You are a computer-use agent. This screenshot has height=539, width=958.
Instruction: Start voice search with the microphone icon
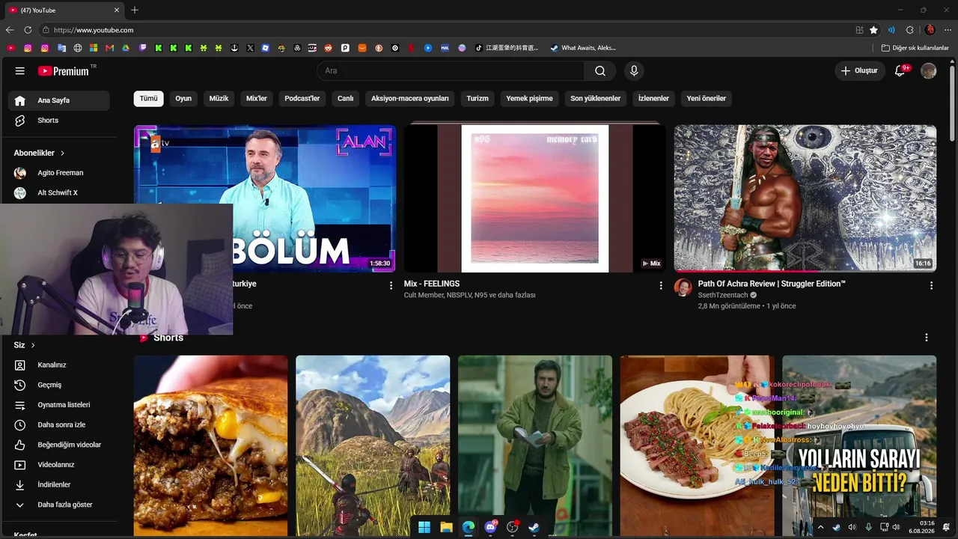tap(634, 71)
